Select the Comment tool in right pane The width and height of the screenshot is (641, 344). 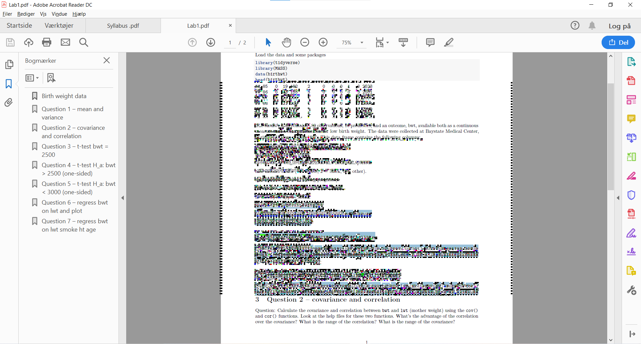[631, 119]
